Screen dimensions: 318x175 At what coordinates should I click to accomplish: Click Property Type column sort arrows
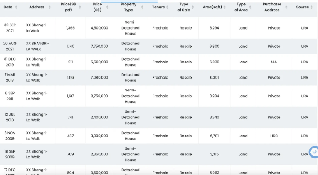142,7
